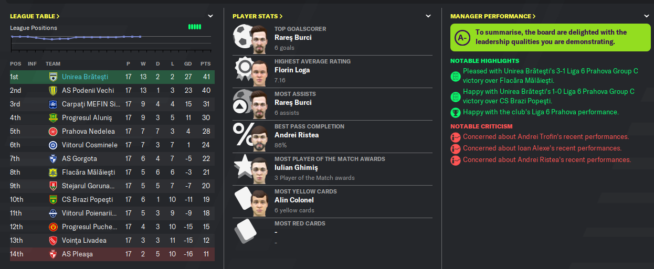This screenshot has height=269, width=654.
Task: Click the A- board grade badge
Action: click(x=462, y=38)
